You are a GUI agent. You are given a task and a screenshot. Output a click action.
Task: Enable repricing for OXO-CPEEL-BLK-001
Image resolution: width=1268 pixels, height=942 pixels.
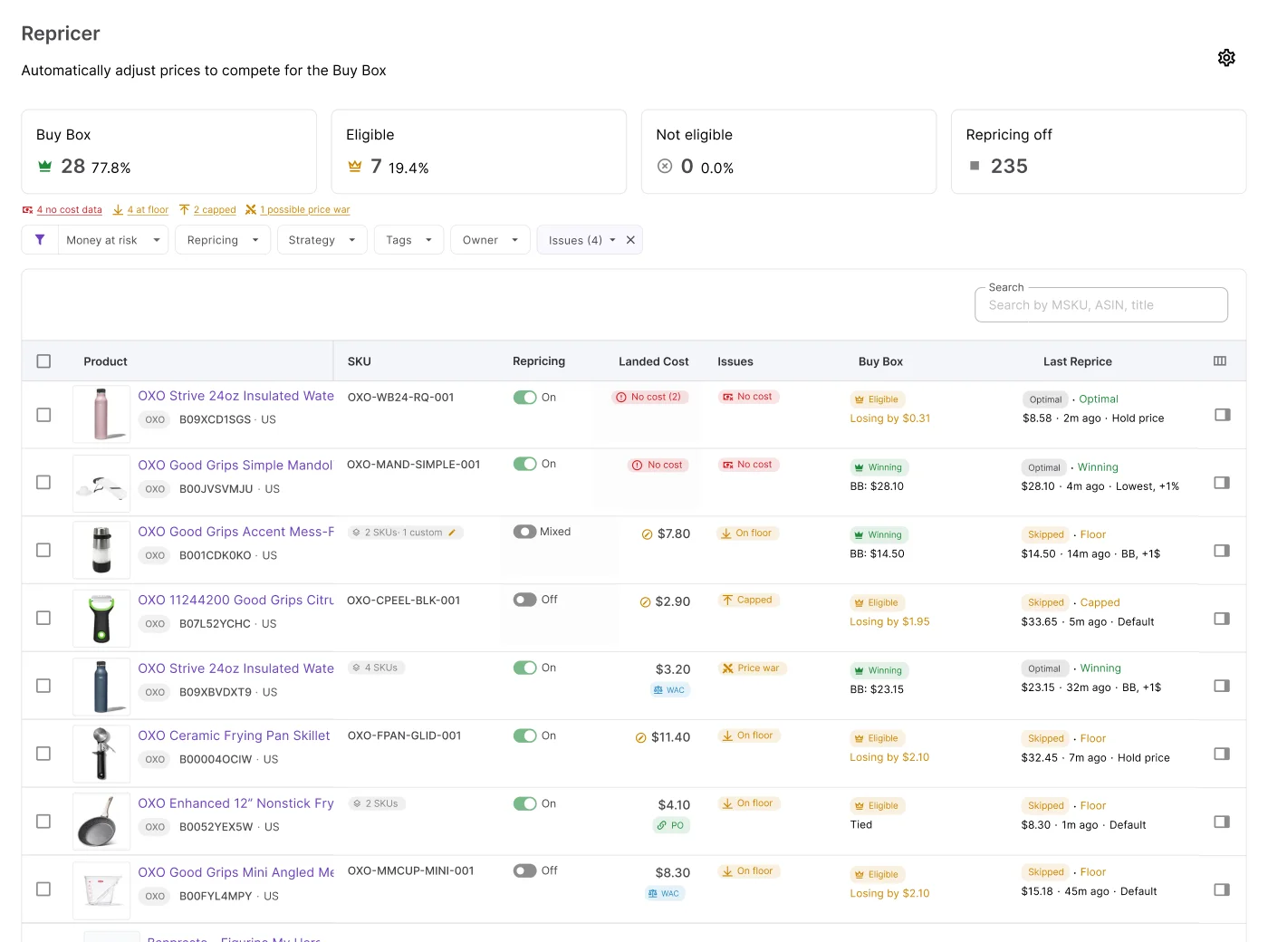point(525,600)
